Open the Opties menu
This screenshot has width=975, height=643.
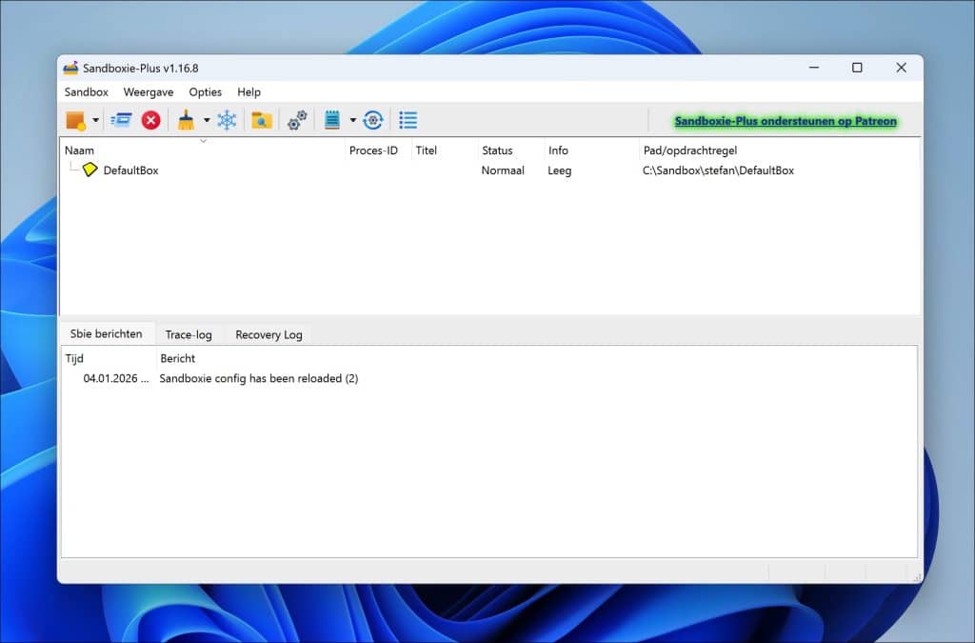tap(205, 92)
